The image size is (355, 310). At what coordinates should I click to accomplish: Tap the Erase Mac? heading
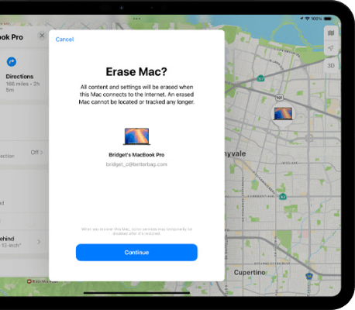(x=136, y=71)
